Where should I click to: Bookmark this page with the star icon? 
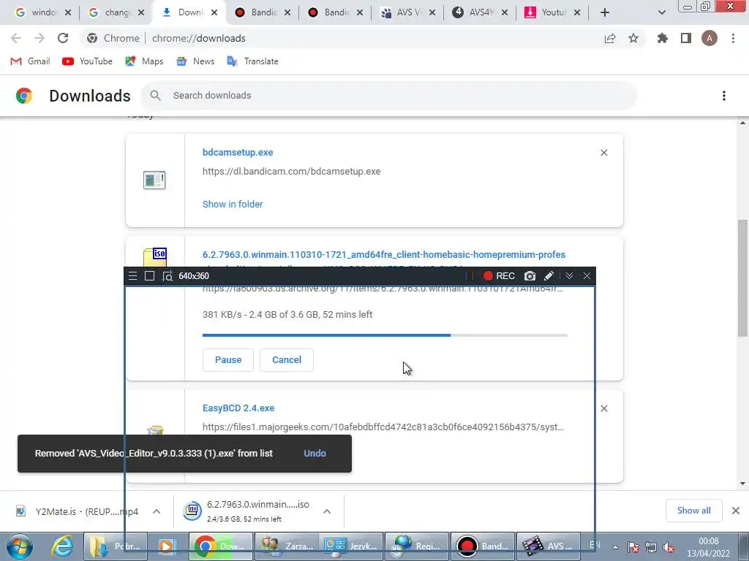pyautogui.click(x=633, y=38)
